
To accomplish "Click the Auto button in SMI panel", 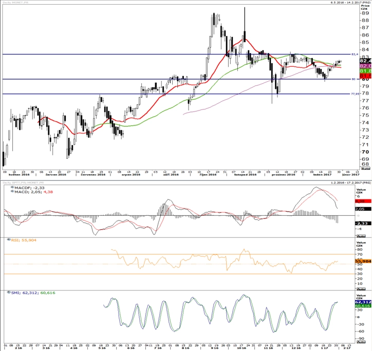I will (x=361, y=342).
